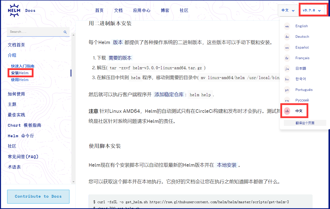Click the 本地安装 link
330x209 pixels.
(227, 165)
